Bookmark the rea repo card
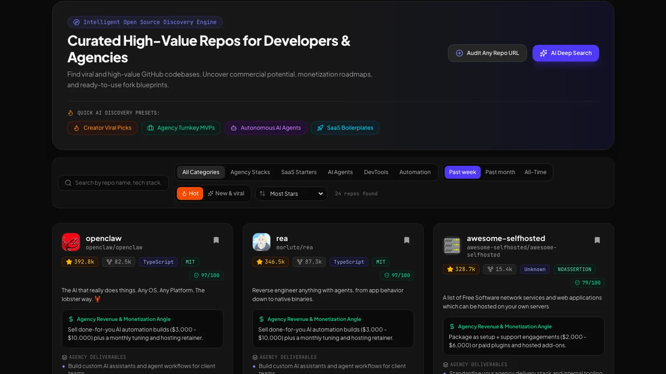Screen dimensions: 666x374 point(407,240)
